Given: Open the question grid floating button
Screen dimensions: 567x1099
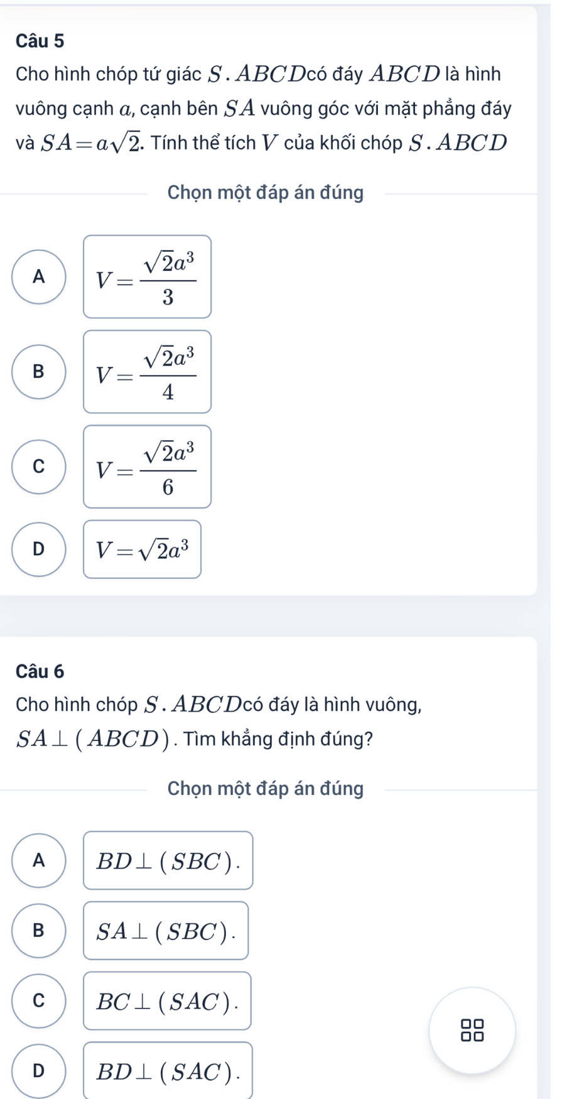Looking at the screenshot, I should coord(472,1030).
